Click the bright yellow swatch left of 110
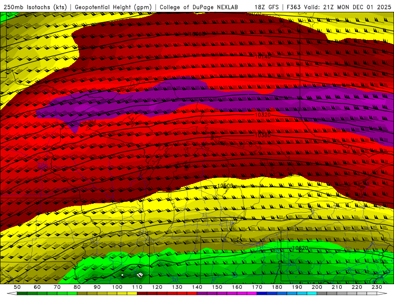The height and width of the screenshot is (296, 394). tap(132, 294)
